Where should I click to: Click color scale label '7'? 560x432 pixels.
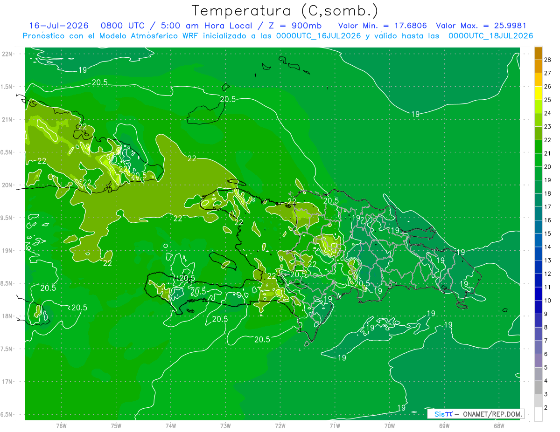546,341
